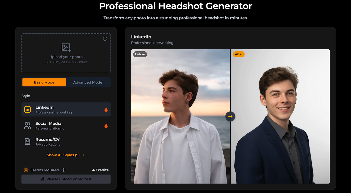The height and width of the screenshot is (193, 351).
Task: Click flame icon beside LinkedIn style
Action: click(106, 110)
